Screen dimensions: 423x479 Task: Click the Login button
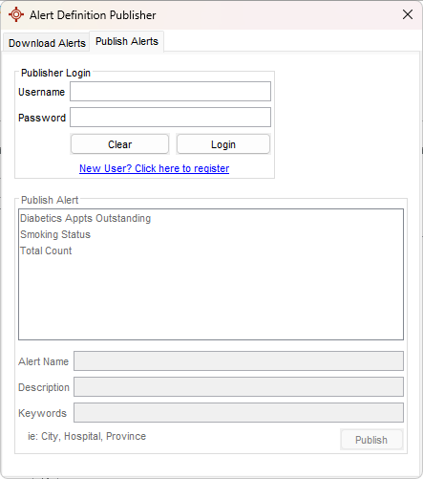pos(223,144)
